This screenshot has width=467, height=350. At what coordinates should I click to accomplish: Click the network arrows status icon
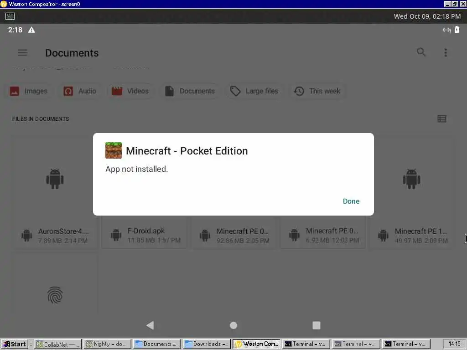click(x=446, y=30)
